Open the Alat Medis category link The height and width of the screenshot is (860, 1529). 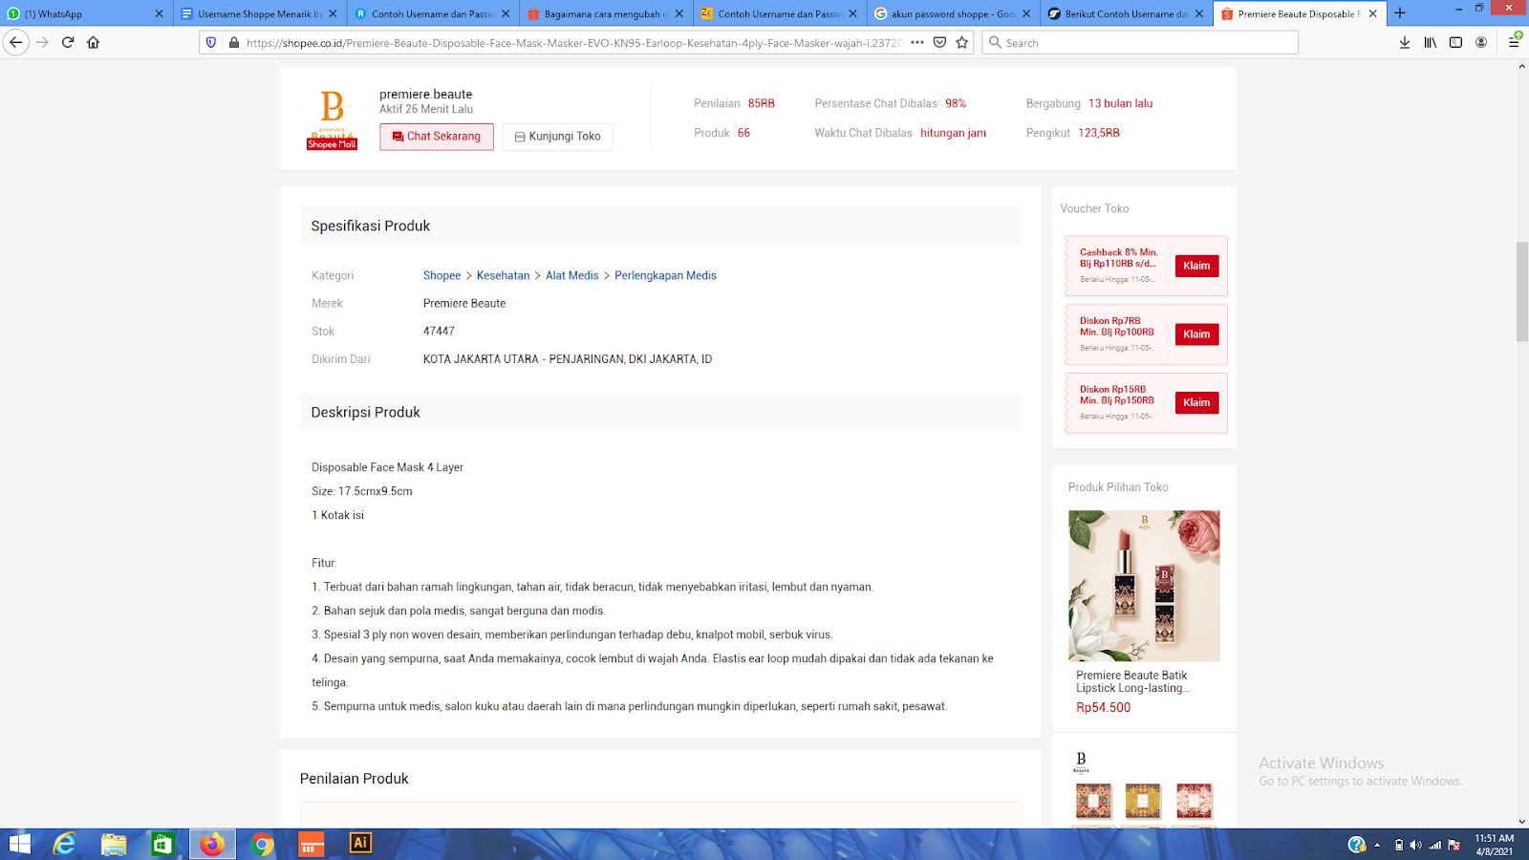[571, 275]
